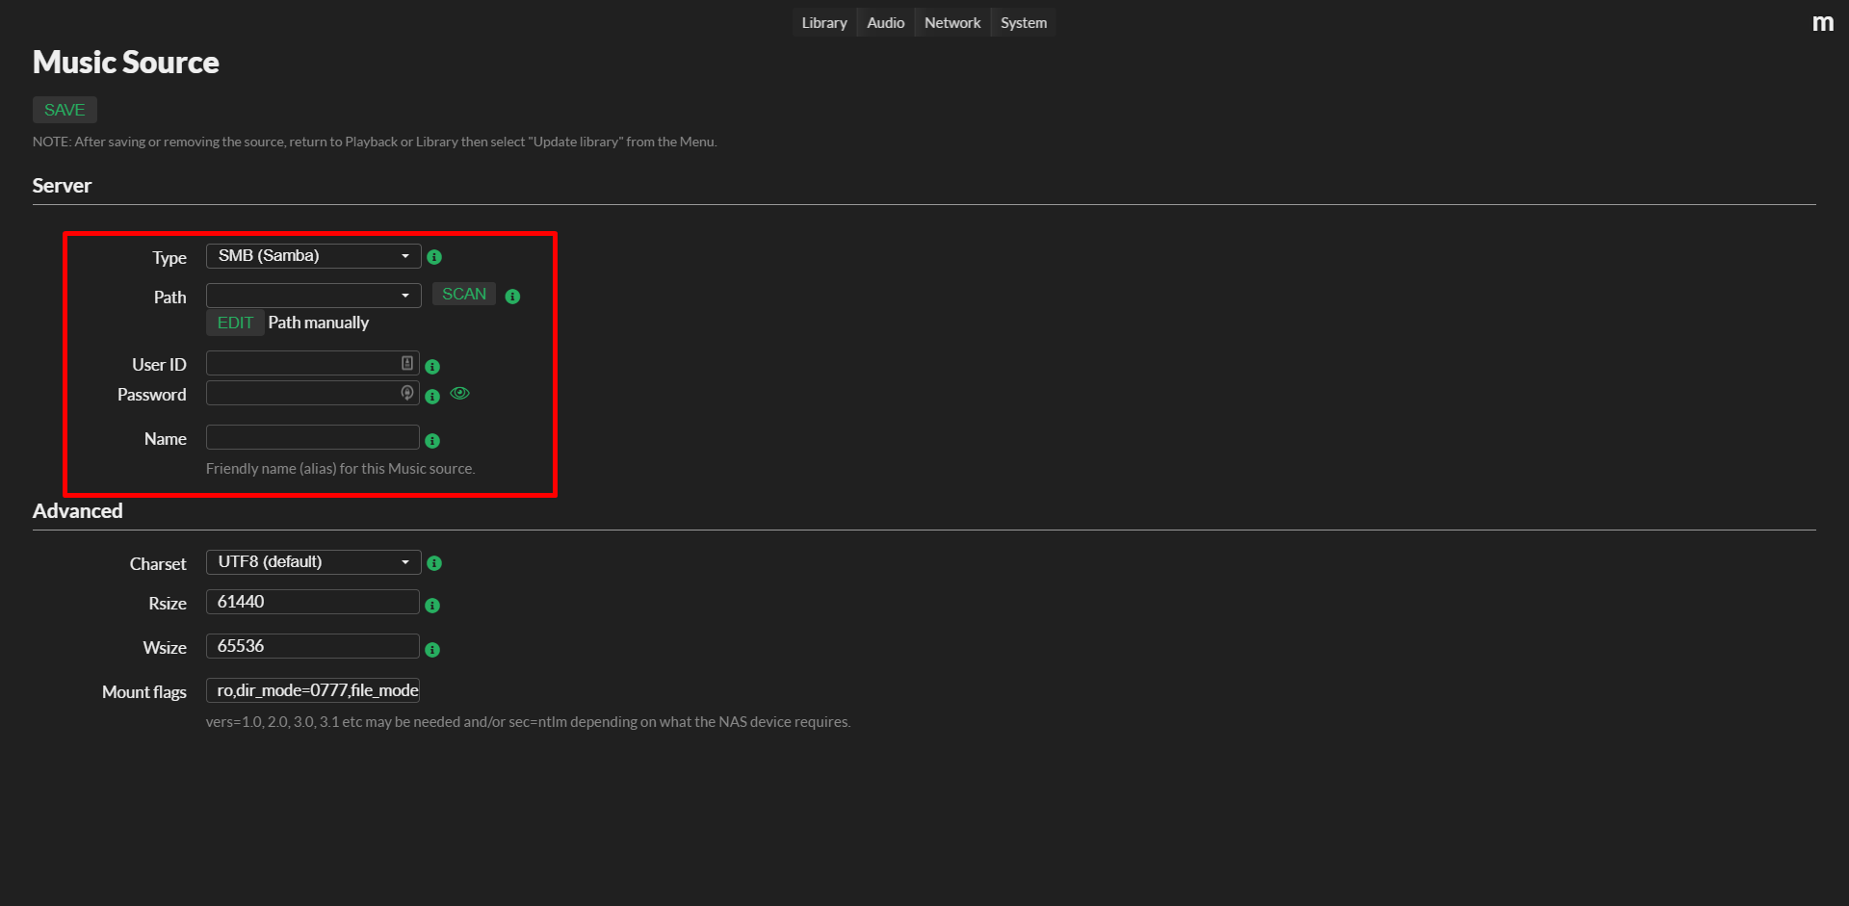Image resolution: width=1849 pixels, height=906 pixels.
Task: Click the info icon beside SCAN button
Action: [x=512, y=297]
